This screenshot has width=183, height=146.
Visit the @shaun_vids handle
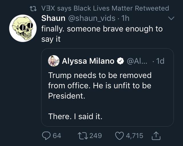click(x=92, y=18)
